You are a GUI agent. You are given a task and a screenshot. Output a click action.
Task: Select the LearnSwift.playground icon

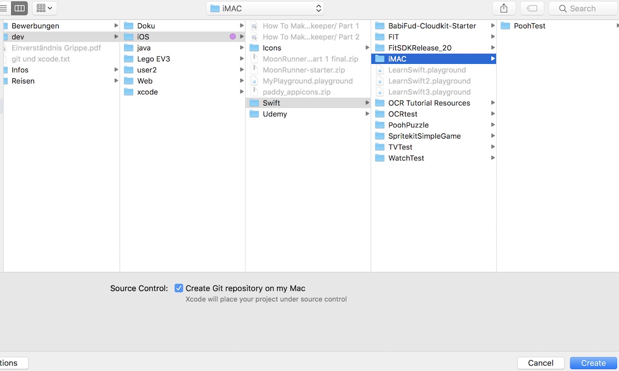(x=381, y=70)
